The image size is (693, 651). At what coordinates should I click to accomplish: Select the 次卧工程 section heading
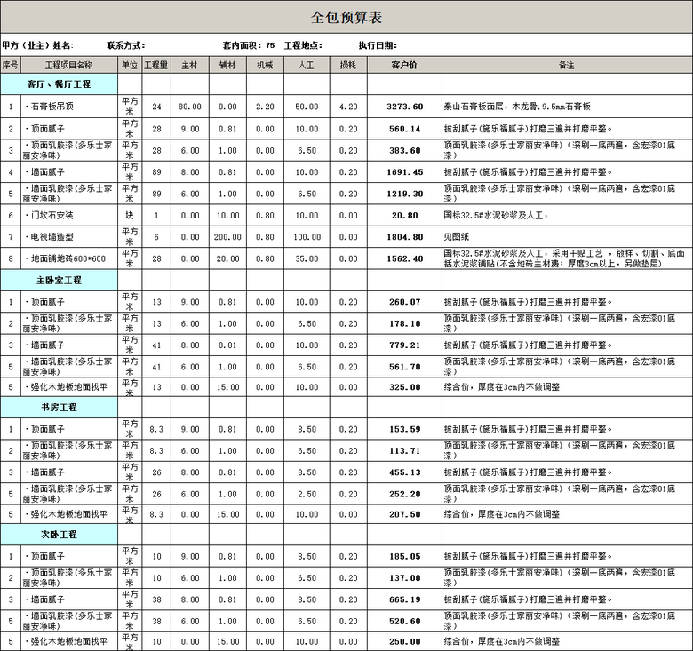60,535
